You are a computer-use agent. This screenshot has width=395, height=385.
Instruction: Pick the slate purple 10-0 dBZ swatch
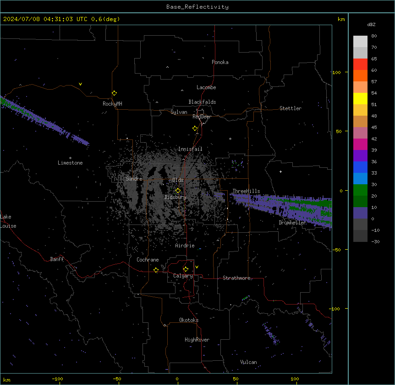[360, 213]
